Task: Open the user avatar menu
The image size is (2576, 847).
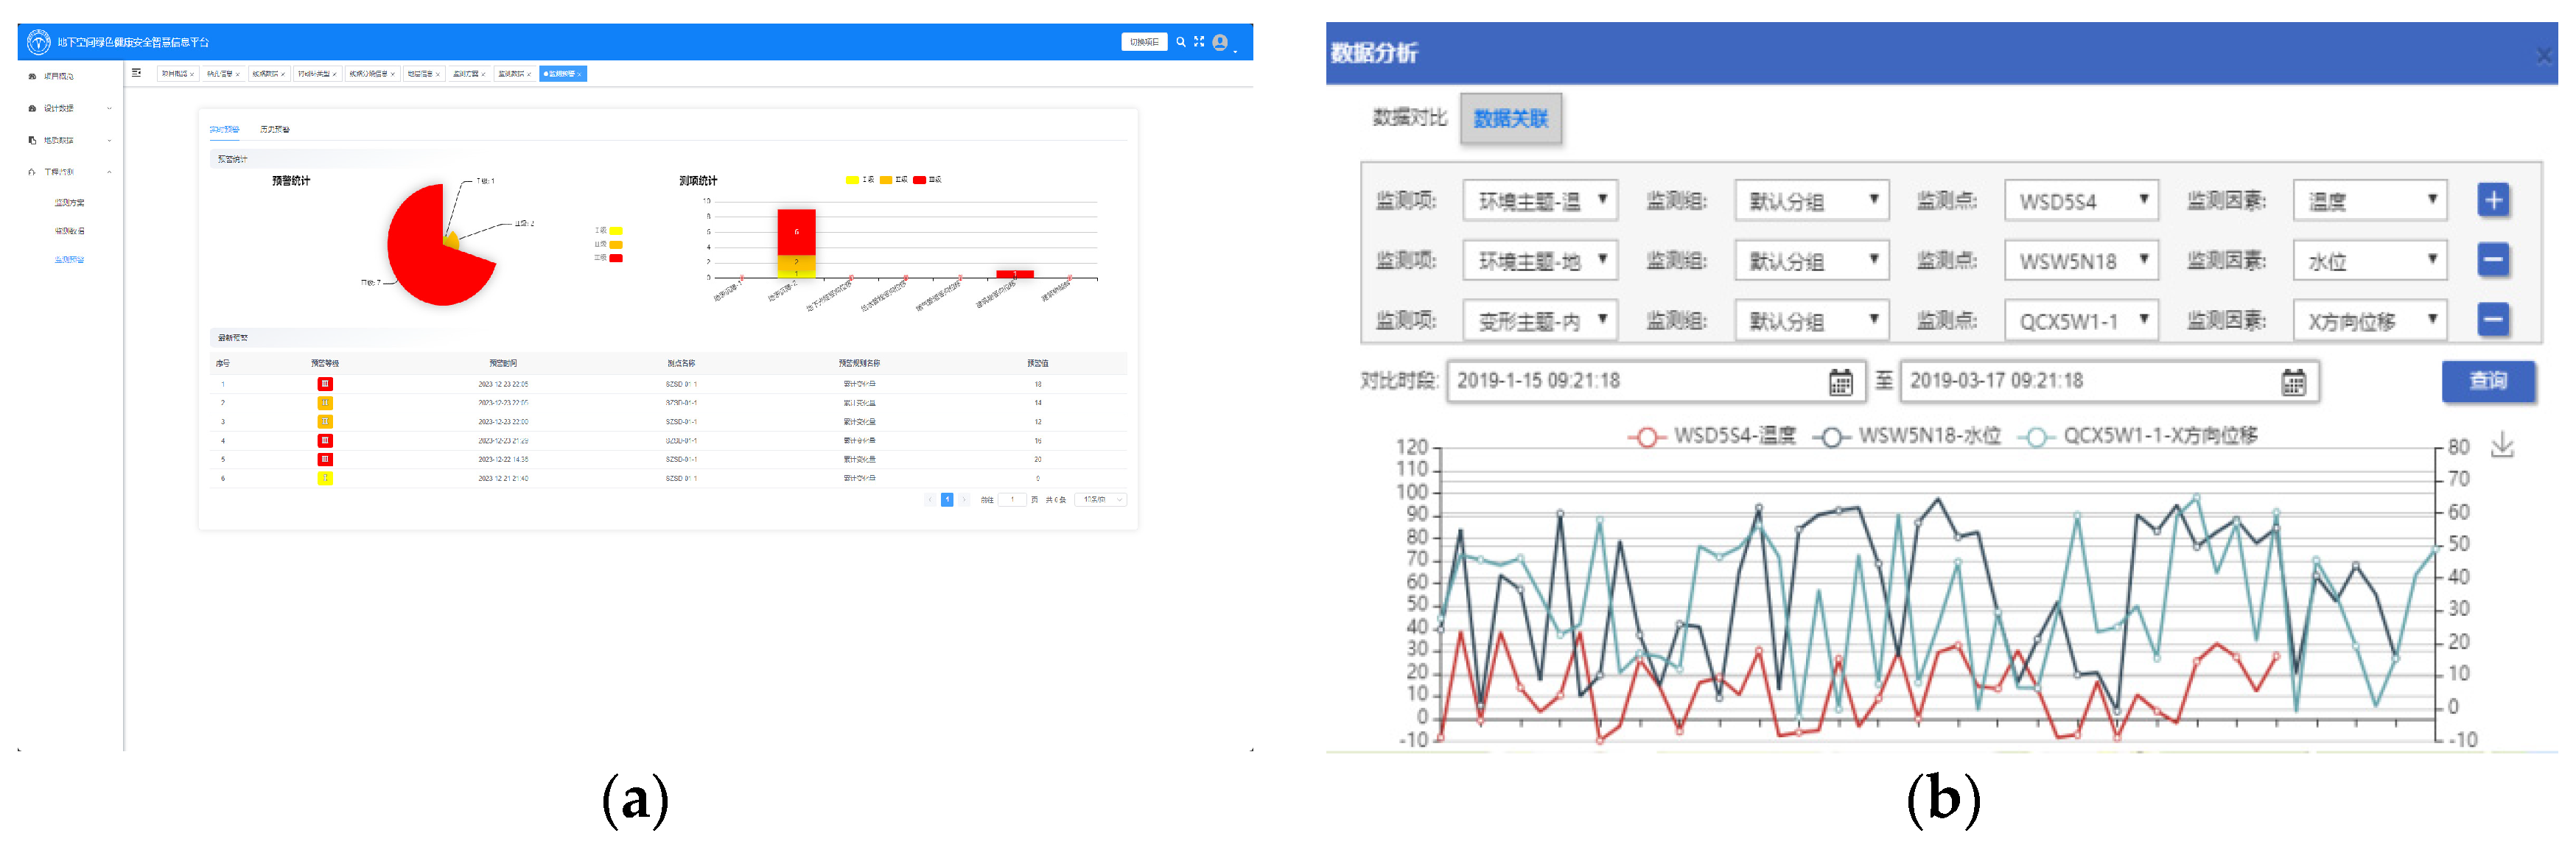Action: point(1220,42)
